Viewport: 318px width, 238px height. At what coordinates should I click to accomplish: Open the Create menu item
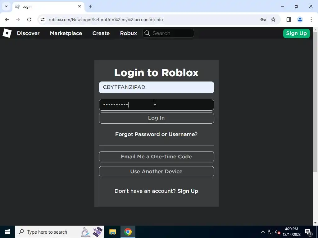(101, 33)
